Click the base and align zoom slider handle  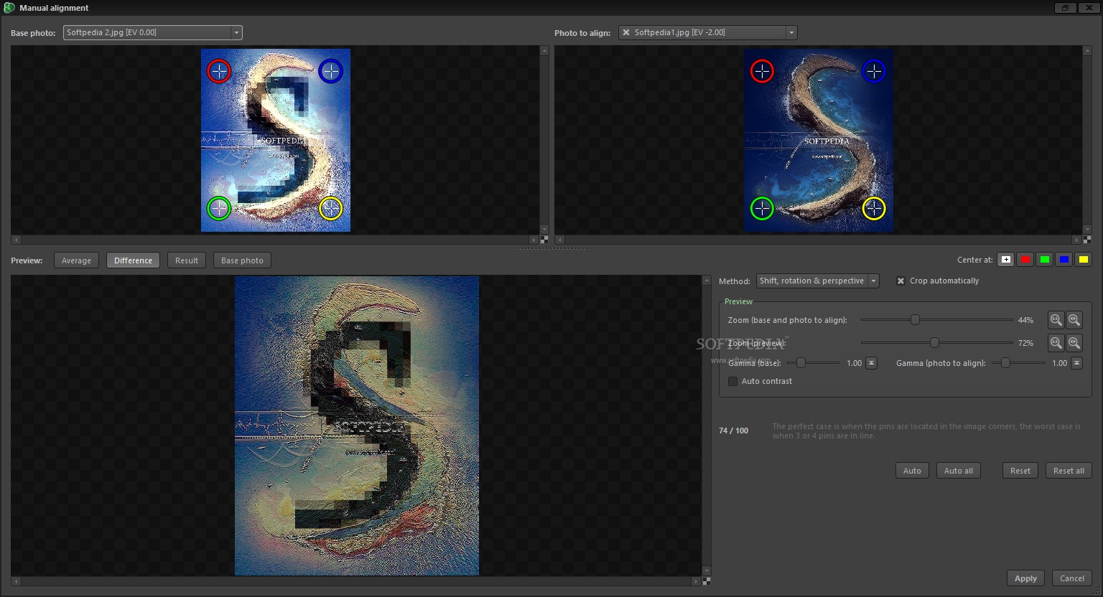pyautogui.click(x=915, y=320)
